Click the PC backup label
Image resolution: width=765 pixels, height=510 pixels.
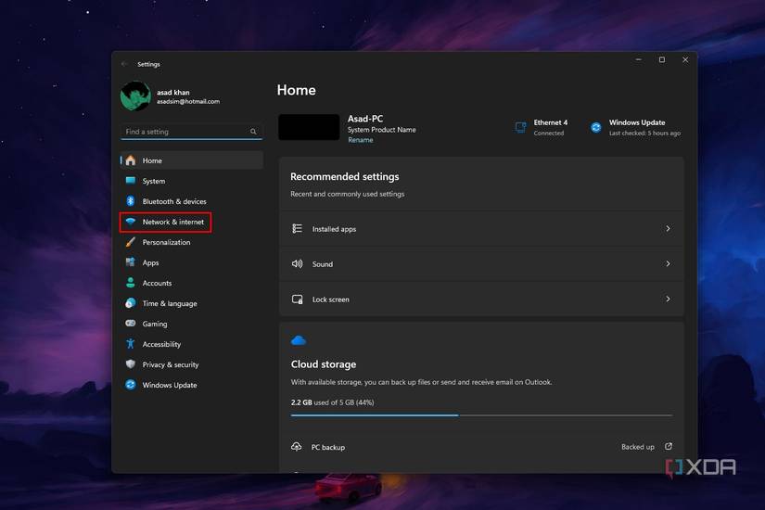point(328,447)
